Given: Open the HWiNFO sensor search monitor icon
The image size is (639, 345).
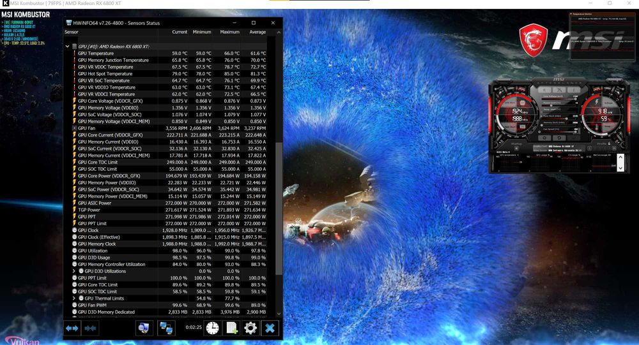Looking at the screenshot, I should pos(144,328).
